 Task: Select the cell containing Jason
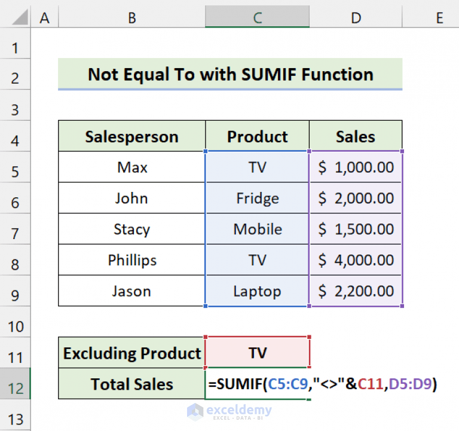pos(131,291)
